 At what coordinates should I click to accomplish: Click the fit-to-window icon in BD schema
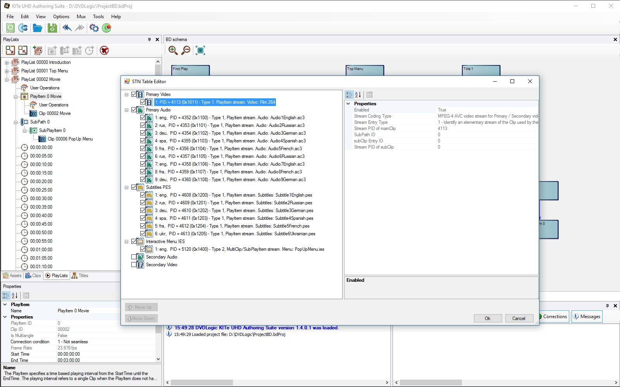pyautogui.click(x=200, y=50)
